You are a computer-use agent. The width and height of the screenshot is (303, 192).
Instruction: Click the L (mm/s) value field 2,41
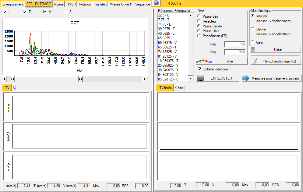[24, 186]
